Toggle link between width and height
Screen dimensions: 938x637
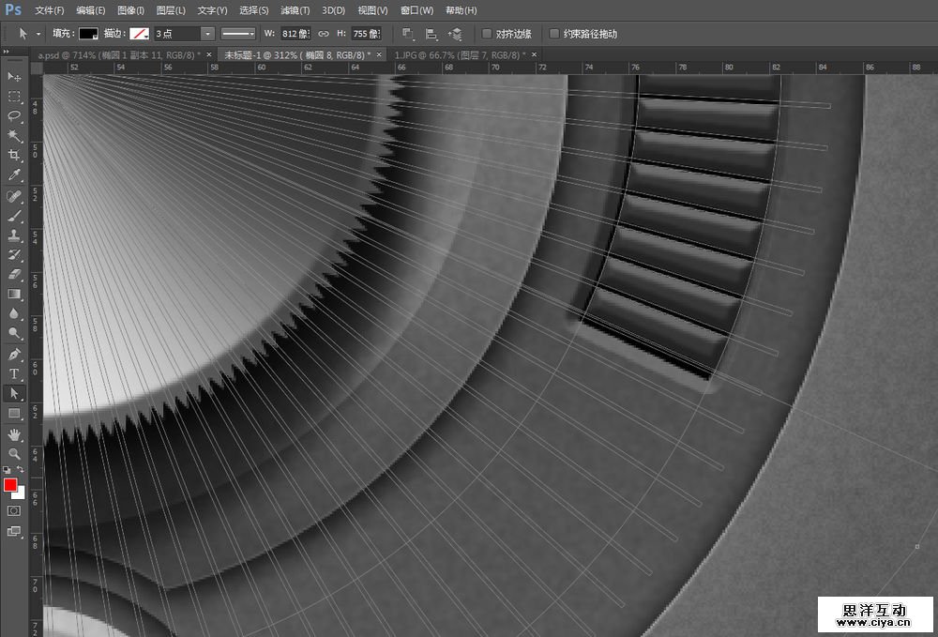click(324, 34)
